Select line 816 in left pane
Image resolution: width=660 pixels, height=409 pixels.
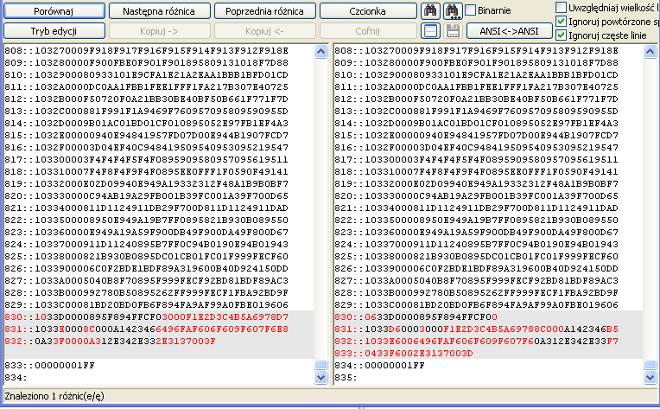coord(147,147)
